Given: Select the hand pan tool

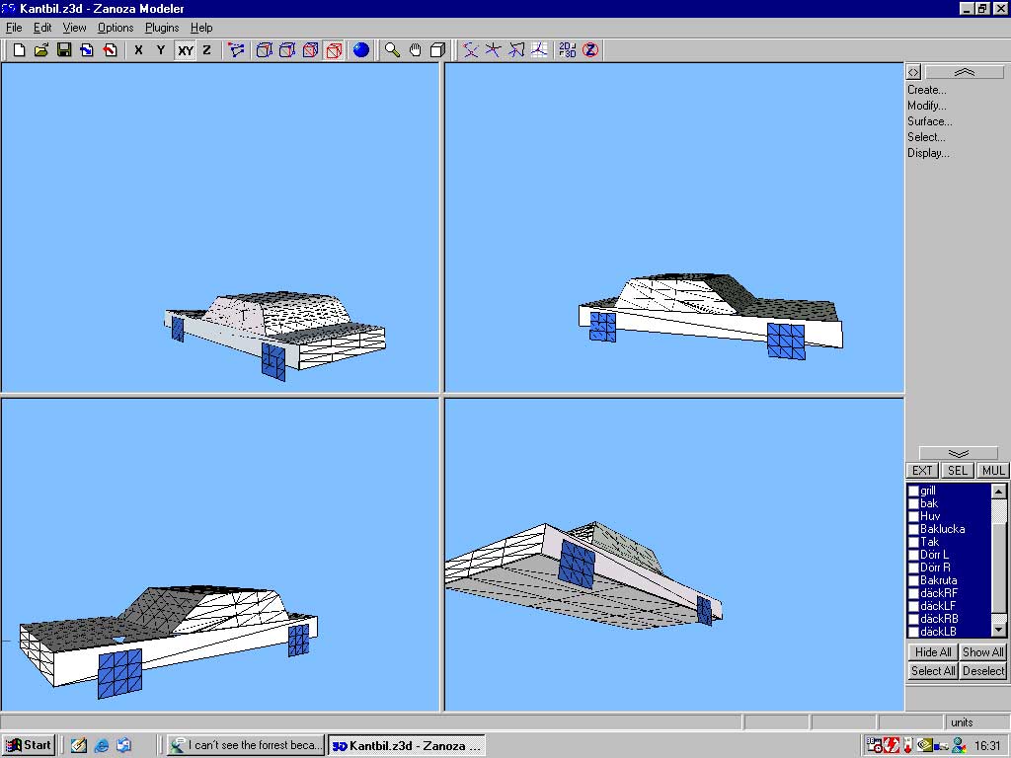Looking at the screenshot, I should [x=415, y=50].
